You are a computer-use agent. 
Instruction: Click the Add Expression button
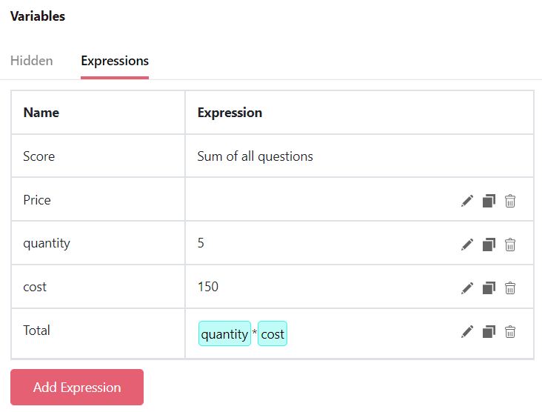coord(77,387)
